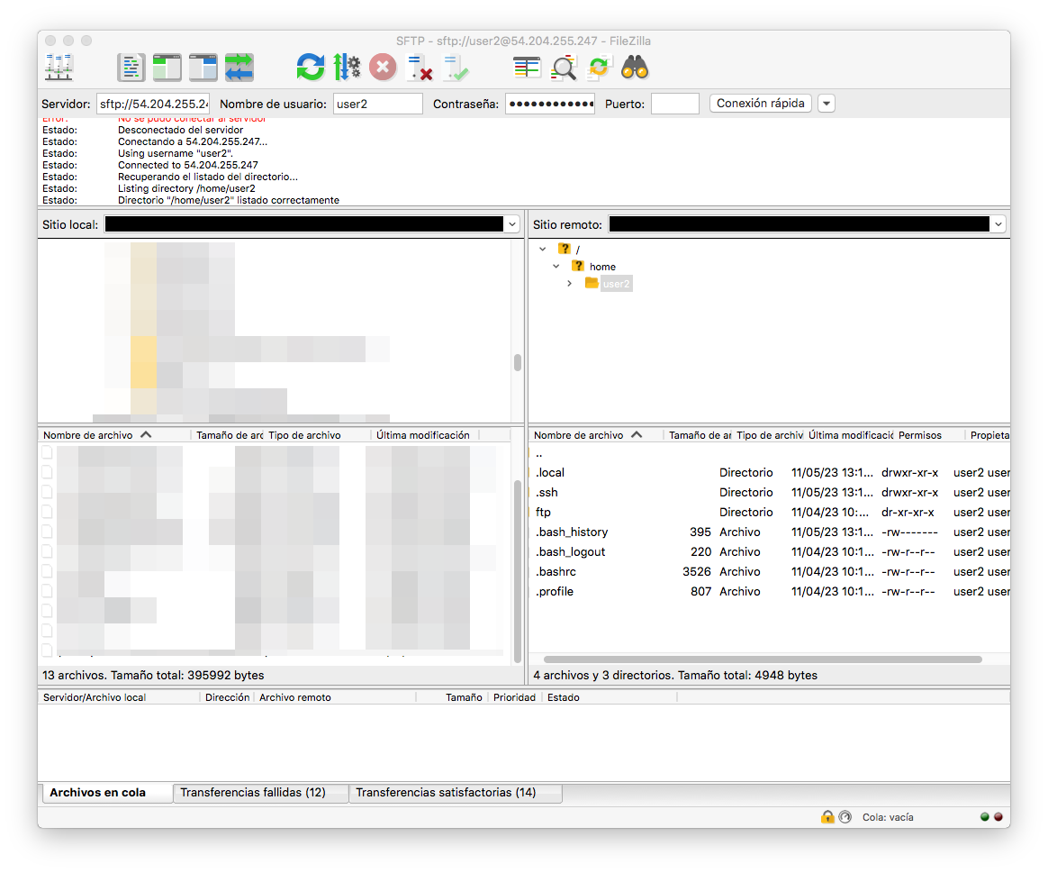Toggle queue processing arrows-and-gear icon
The height and width of the screenshot is (873, 1048).
[347, 68]
